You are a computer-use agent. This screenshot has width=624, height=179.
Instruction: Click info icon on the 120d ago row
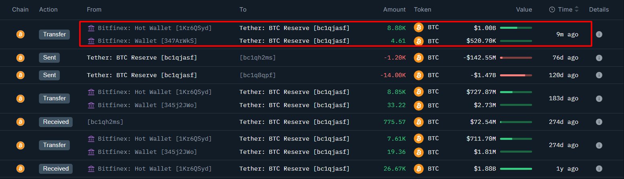(x=599, y=75)
